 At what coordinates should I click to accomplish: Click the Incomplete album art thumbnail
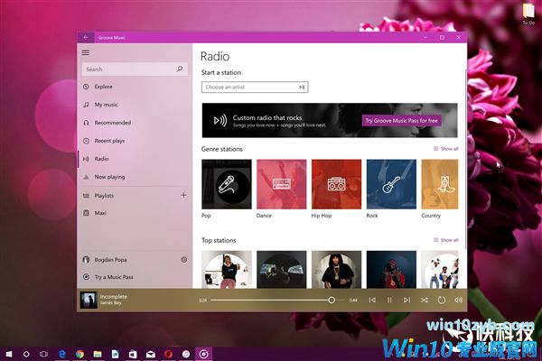[89, 300]
